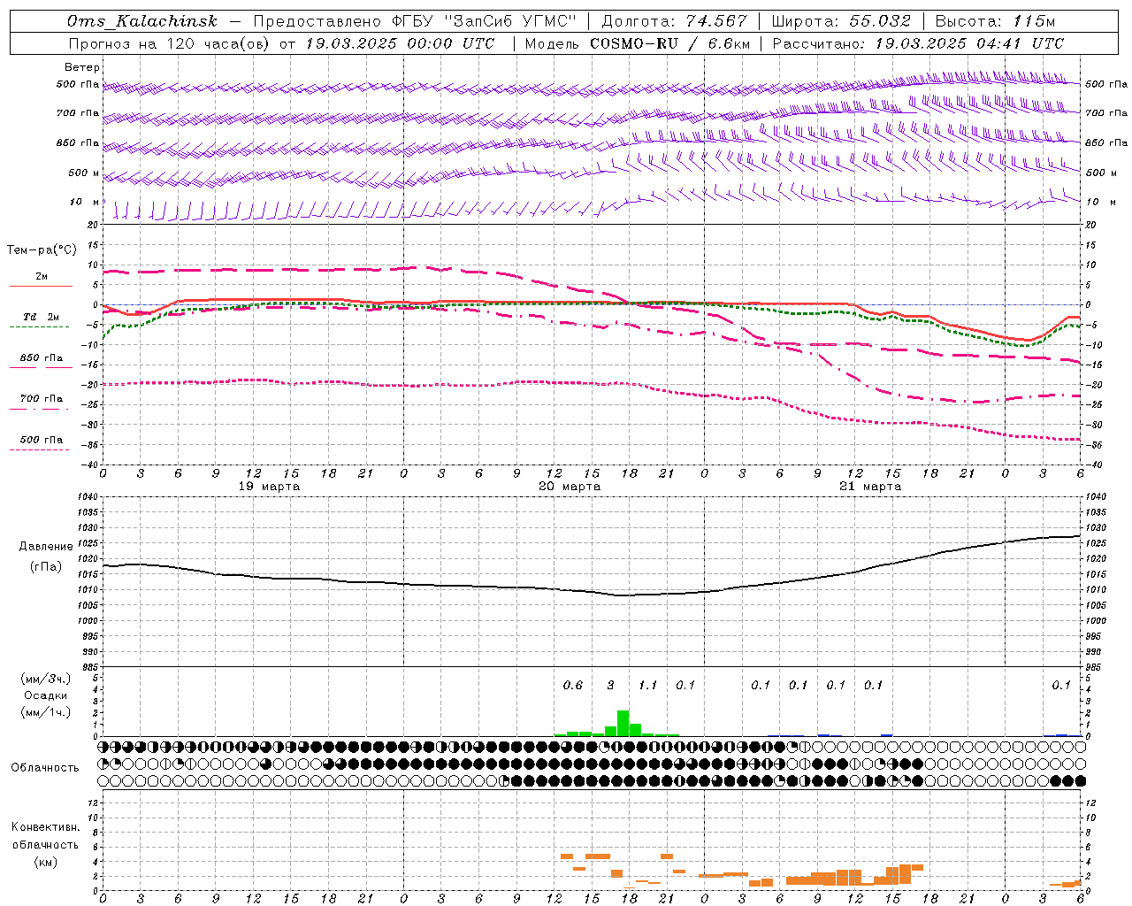This screenshot has height=906, width=1132.
Task: Click the '(гПа)' pressure unit label
Action: pos(45,567)
